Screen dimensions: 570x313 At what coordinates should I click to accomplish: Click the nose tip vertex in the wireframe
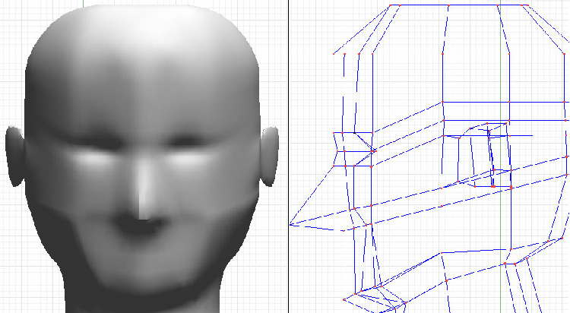(x=291, y=224)
